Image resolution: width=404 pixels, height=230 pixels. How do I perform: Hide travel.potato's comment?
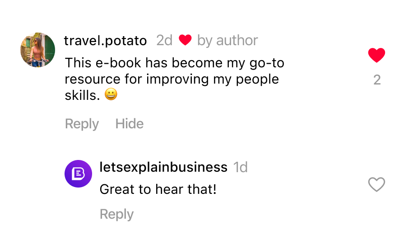coord(130,124)
